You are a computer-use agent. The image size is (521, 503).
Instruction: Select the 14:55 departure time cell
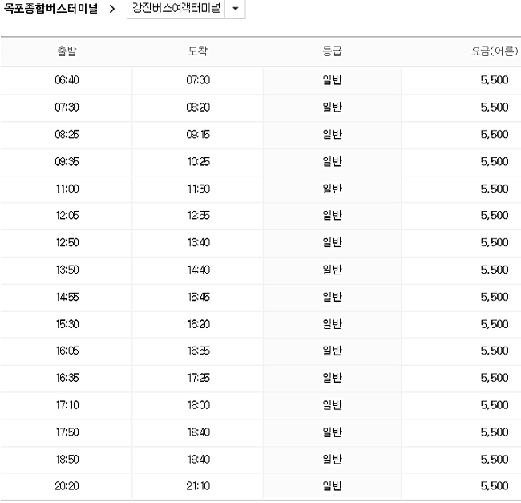click(x=67, y=297)
